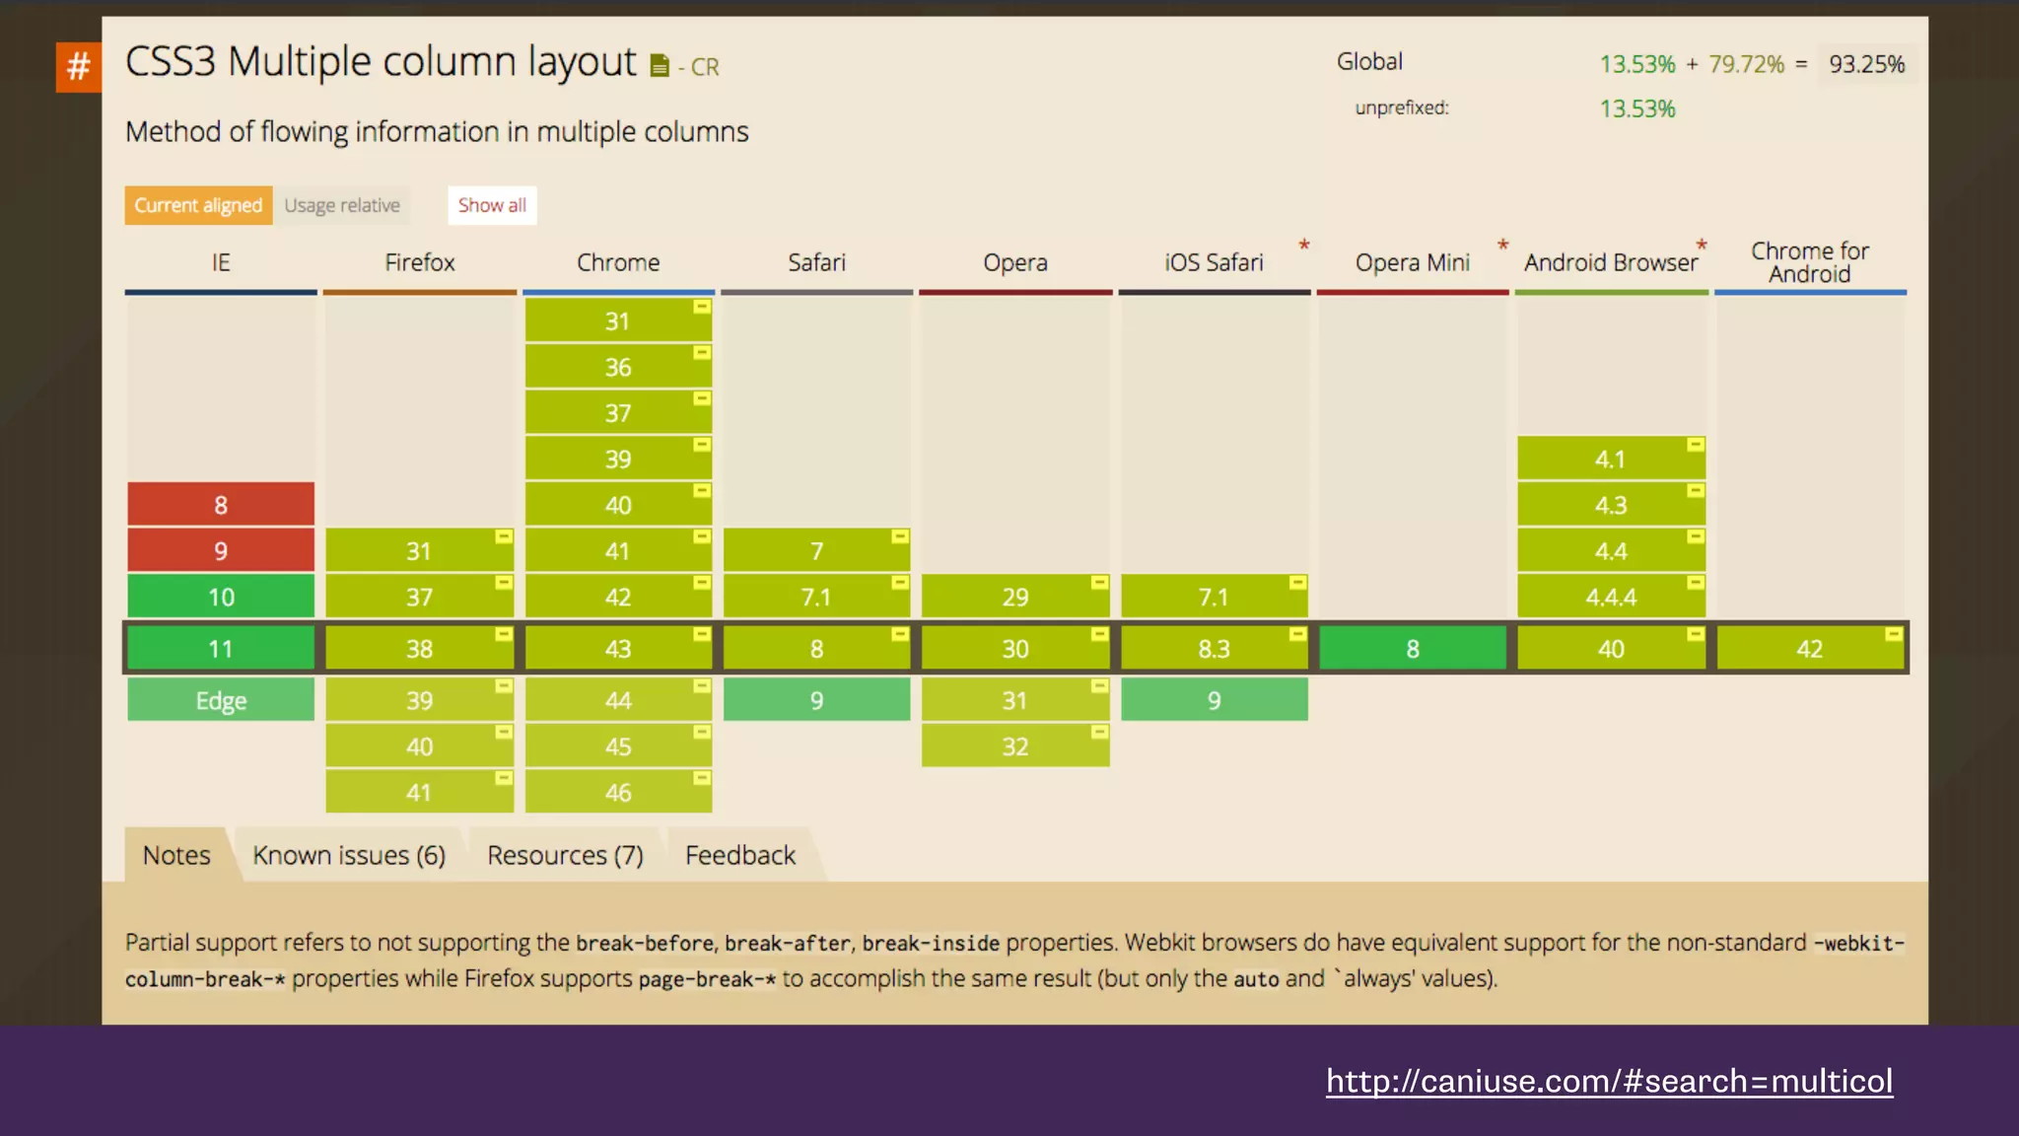
Task: Click the prefix note icon on iOS Safari 7.1
Action: (x=1297, y=583)
